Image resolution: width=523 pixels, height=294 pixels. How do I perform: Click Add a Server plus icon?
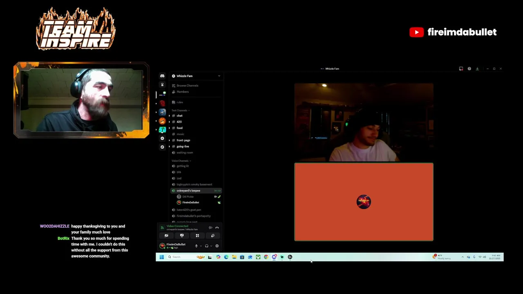coord(162,138)
